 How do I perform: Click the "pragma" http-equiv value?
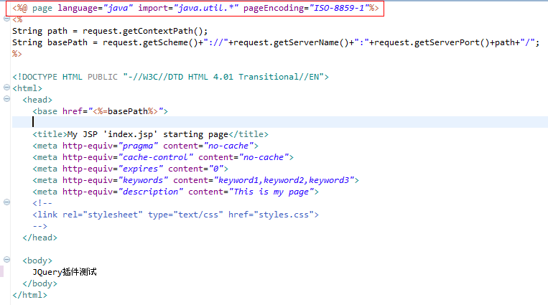coord(138,146)
